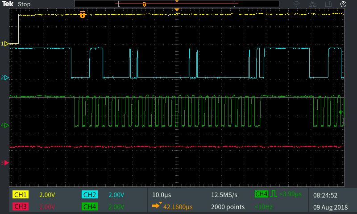Click the network connection icon
The width and height of the screenshot is (357, 214).
click(x=312, y=4)
